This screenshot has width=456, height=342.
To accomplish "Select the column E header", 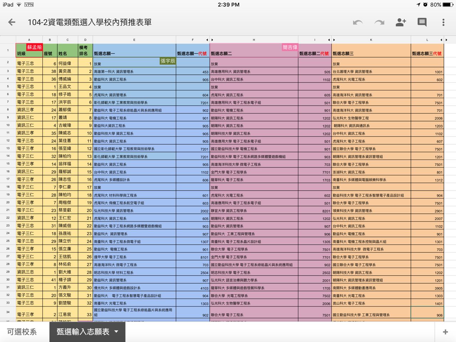I will pyautogui.click(x=134, y=40).
